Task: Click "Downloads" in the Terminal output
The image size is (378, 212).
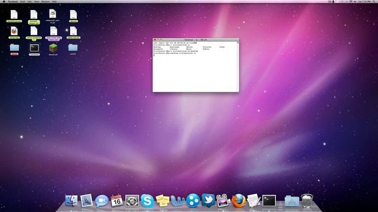Action: 175,47
